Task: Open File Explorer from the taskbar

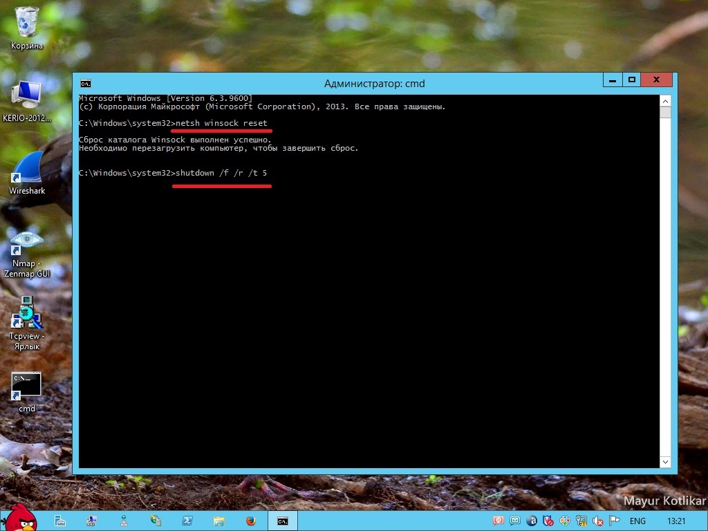Action: (x=218, y=521)
